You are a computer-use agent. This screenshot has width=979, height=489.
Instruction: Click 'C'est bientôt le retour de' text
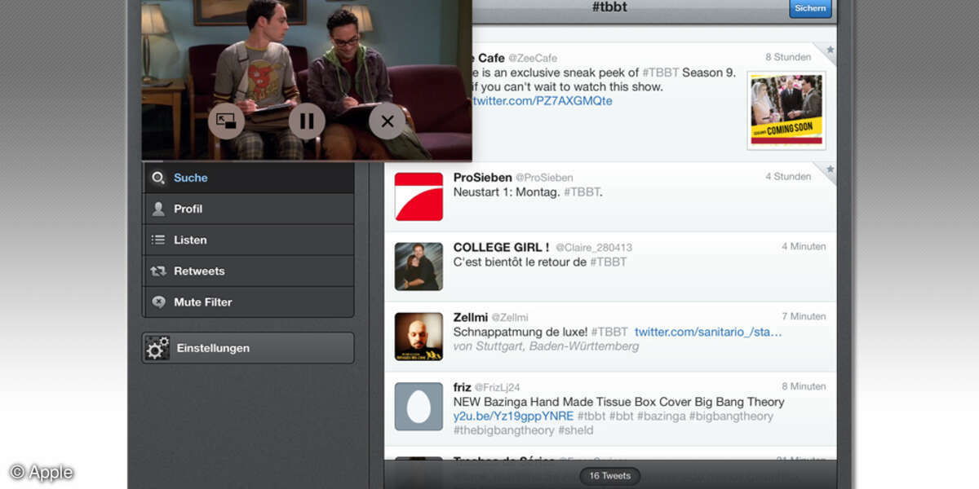520,262
